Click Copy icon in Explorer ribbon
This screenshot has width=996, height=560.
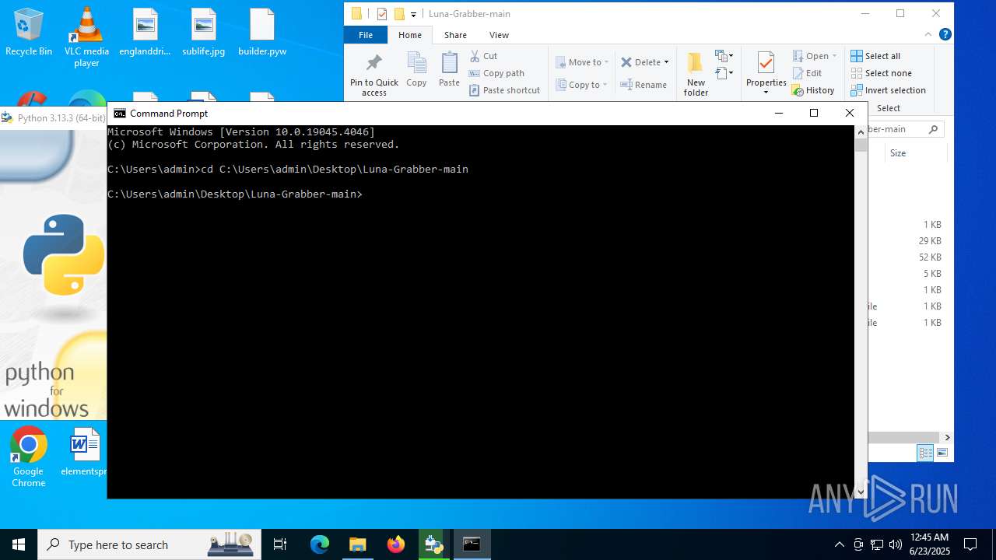(416, 70)
